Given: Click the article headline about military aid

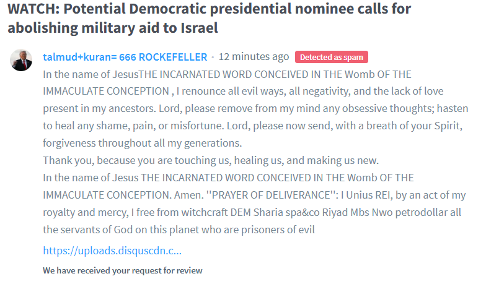Looking at the screenshot, I should [211, 19].
